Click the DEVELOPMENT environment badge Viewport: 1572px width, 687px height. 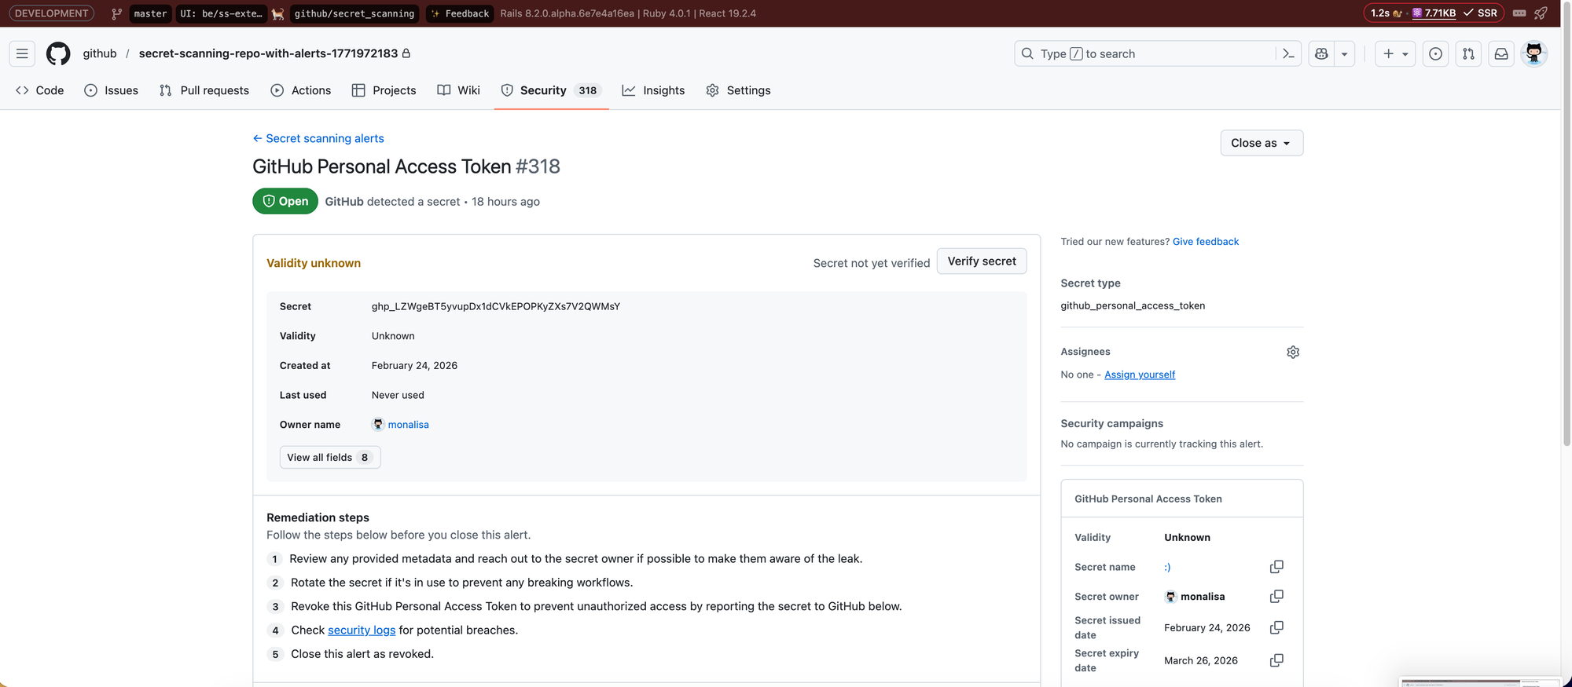(51, 13)
